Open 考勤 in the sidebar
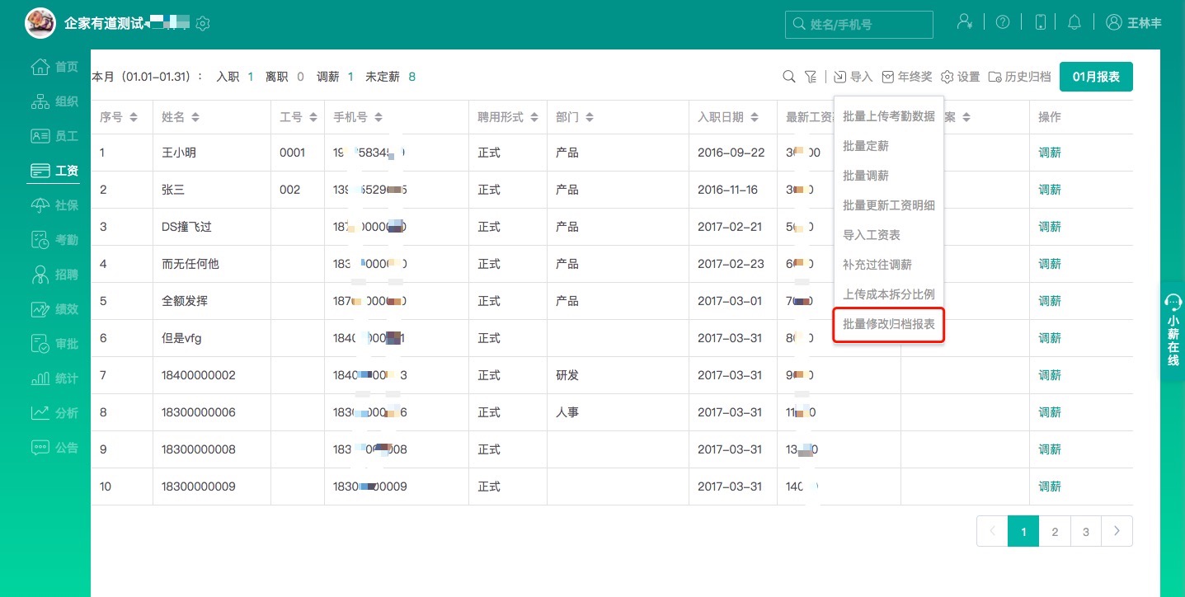 click(x=54, y=240)
